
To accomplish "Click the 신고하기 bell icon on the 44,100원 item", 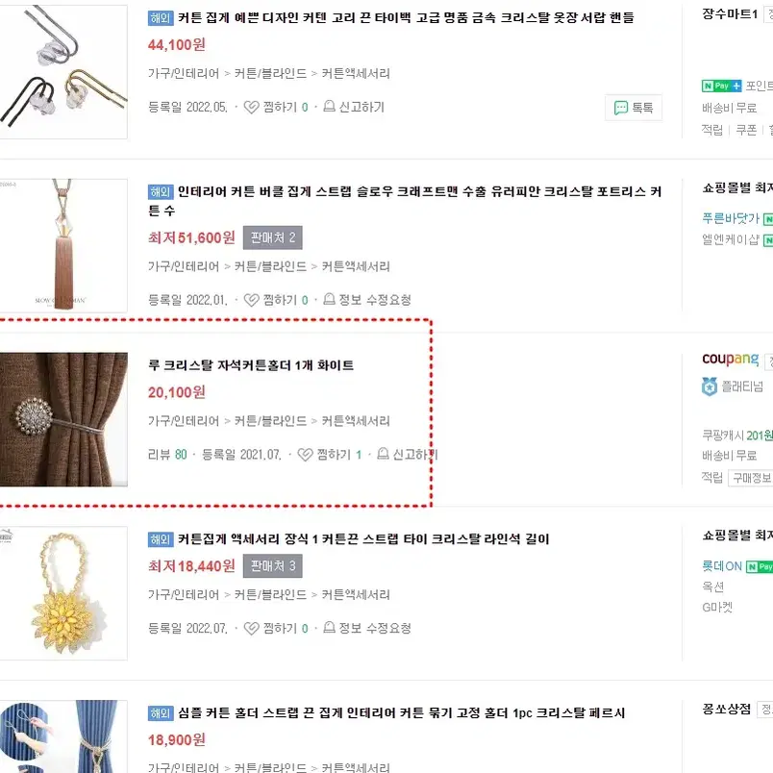I will click(329, 107).
